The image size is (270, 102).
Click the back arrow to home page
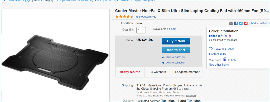point(4,1)
